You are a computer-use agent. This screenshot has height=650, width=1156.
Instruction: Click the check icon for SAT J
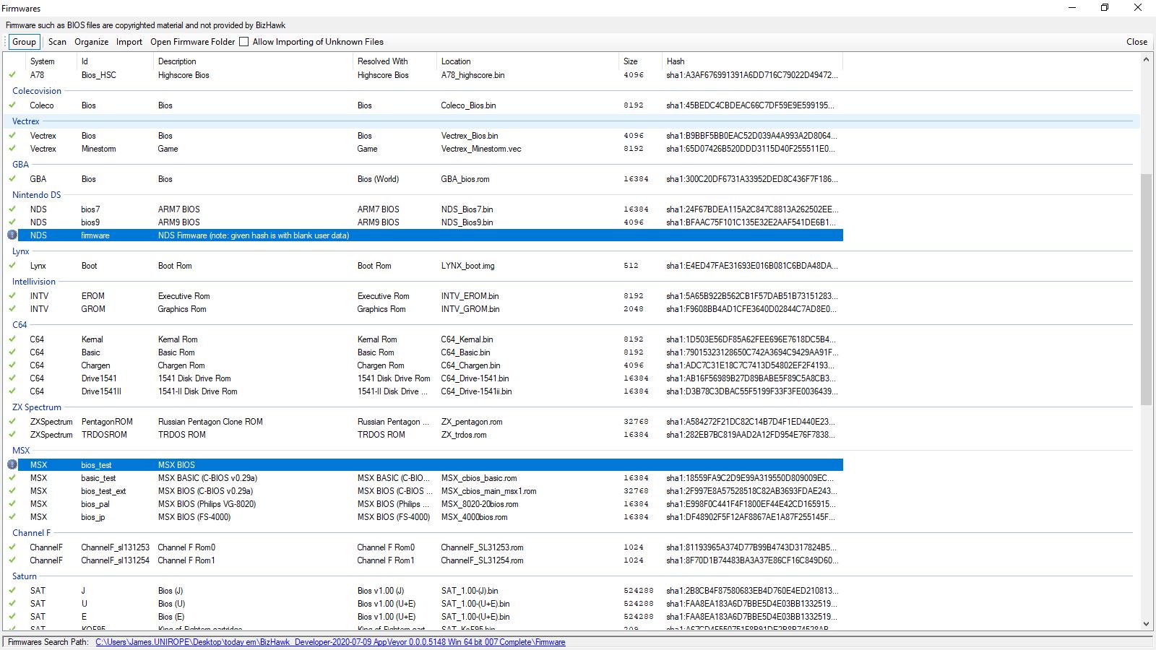pyautogui.click(x=12, y=590)
